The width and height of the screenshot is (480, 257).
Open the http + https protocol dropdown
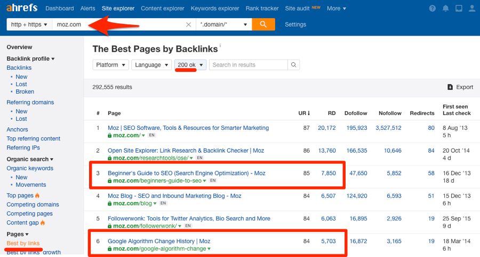pyautogui.click(x=29, y=24)
